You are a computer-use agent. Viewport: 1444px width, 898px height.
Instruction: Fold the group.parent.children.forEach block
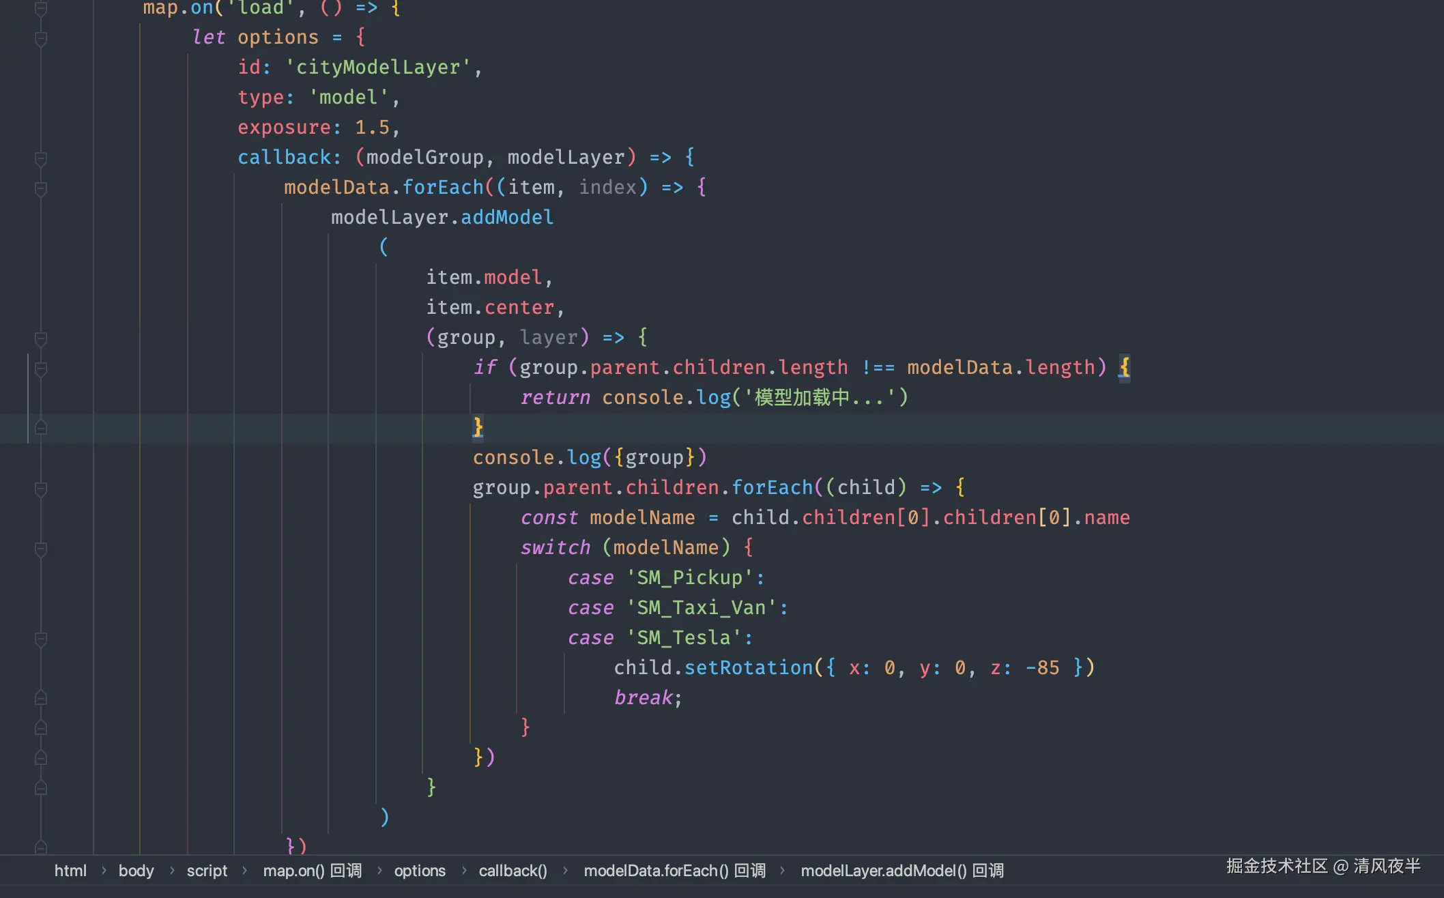41,489
